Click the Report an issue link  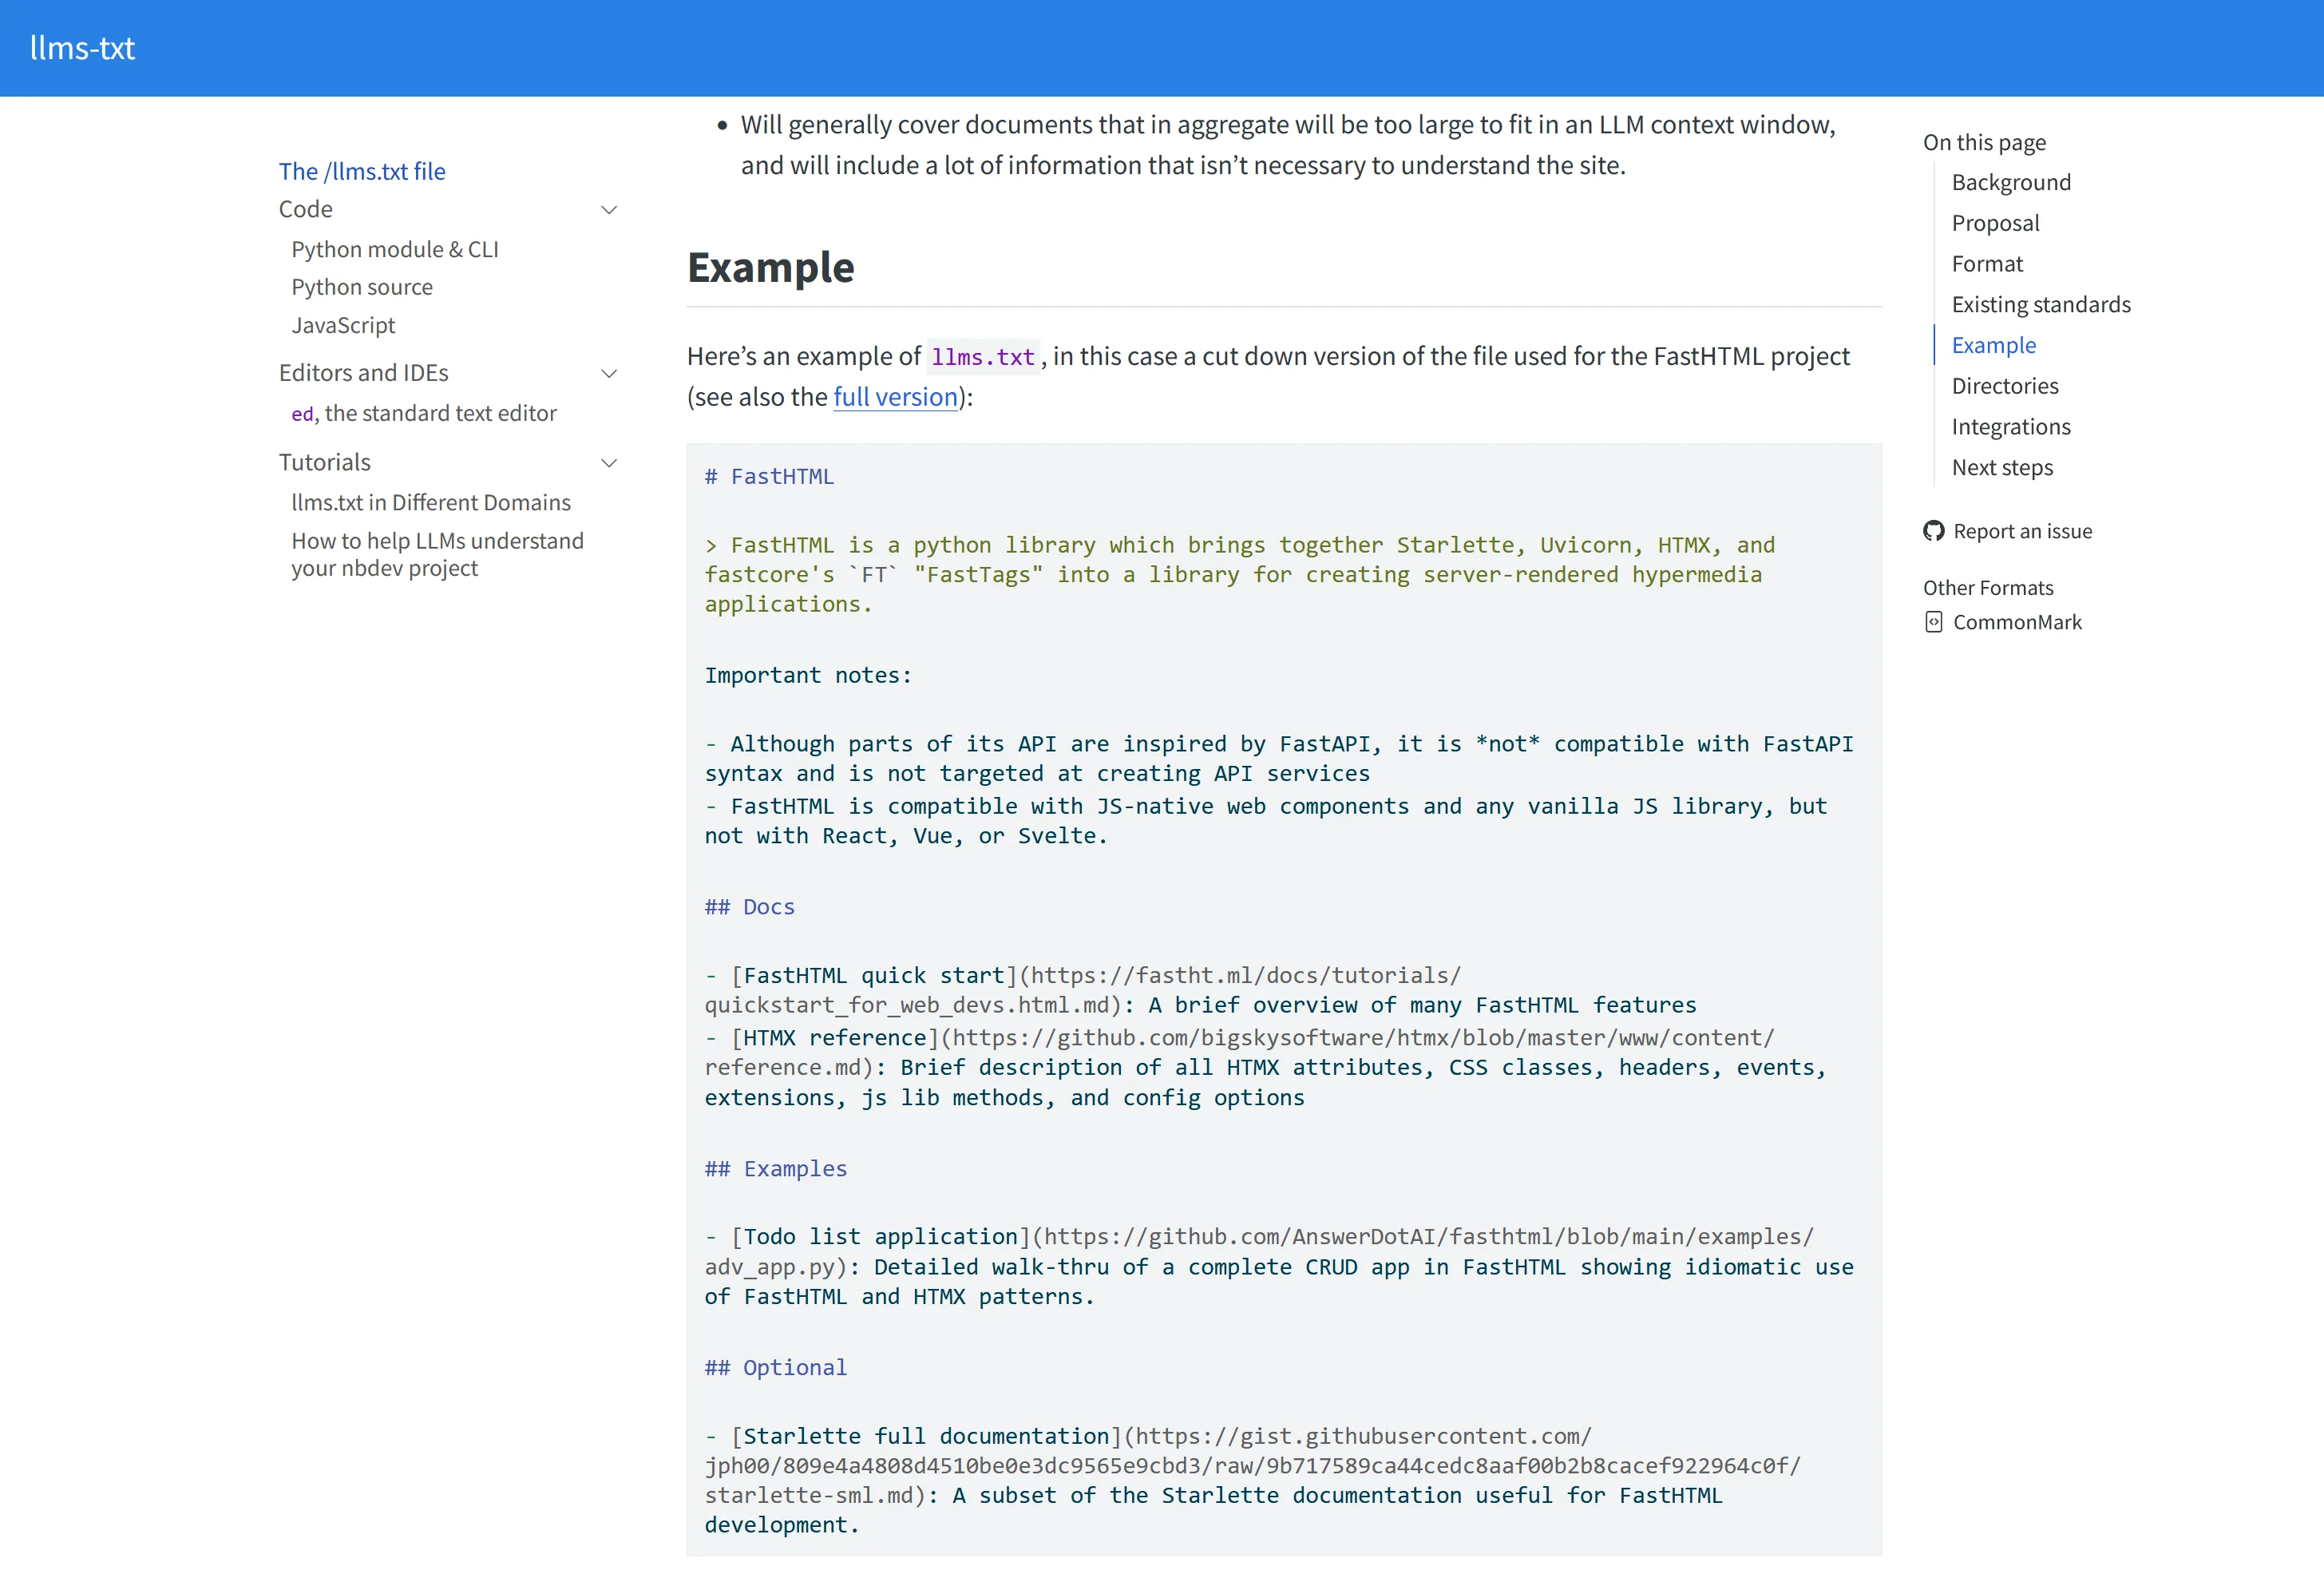point(2022,531)
